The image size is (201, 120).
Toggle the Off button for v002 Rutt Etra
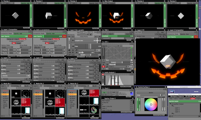pos(95,72)
